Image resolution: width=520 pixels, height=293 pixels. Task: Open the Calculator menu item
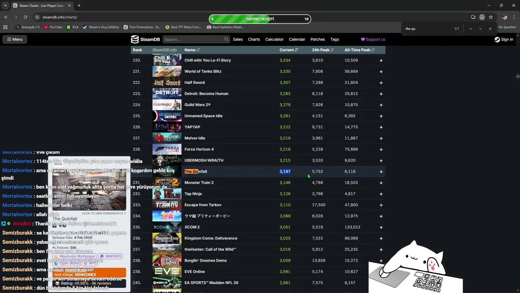pyautogui.click(x=274, y=39)
